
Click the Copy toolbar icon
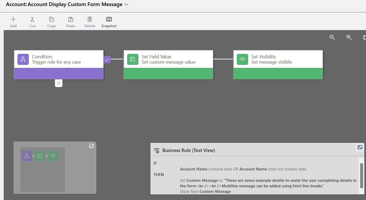coord(52,20)
